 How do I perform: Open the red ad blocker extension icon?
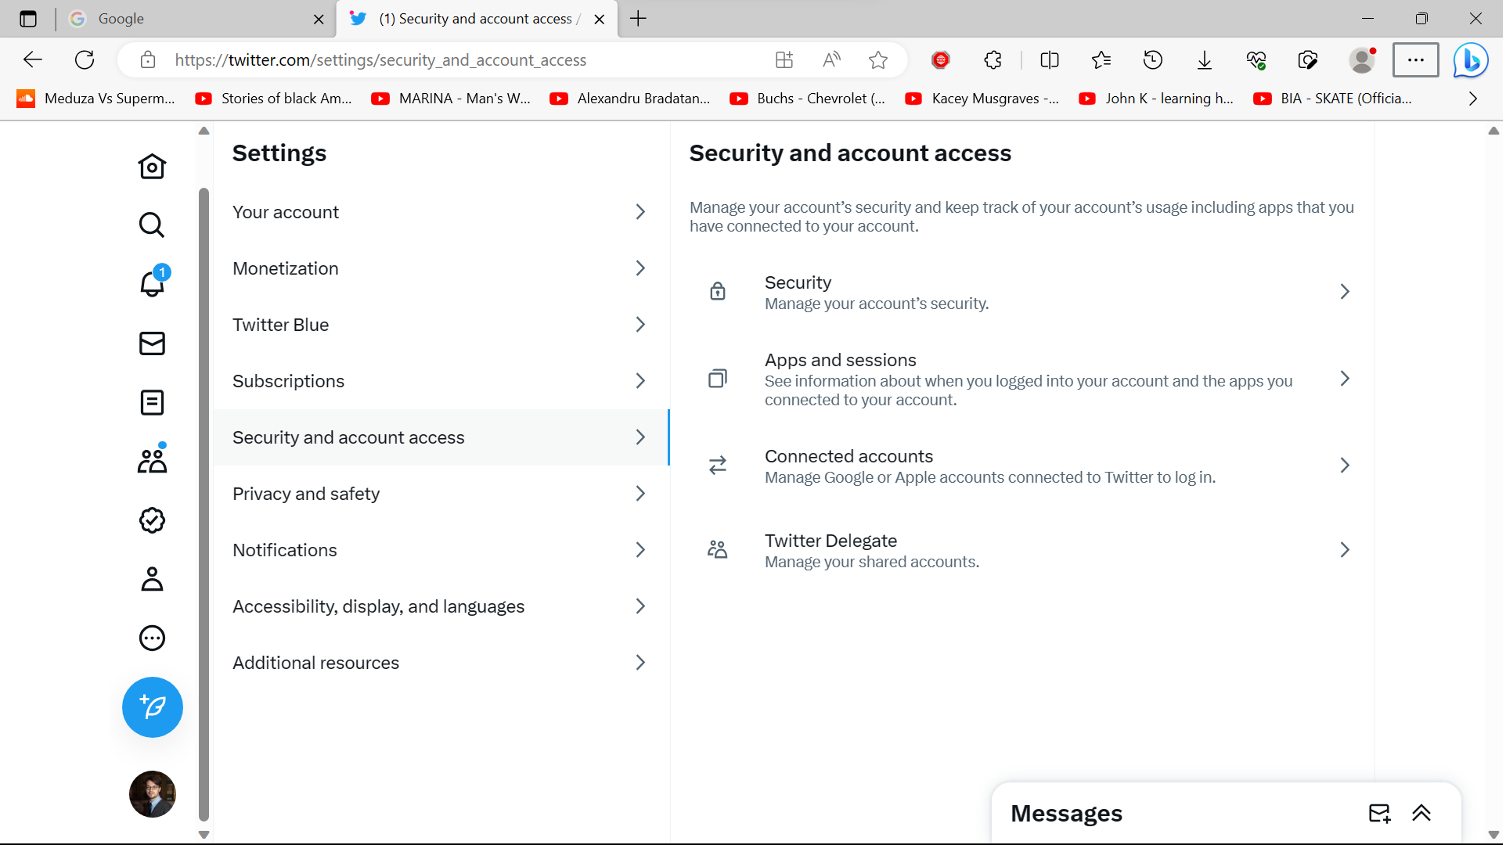941,60
